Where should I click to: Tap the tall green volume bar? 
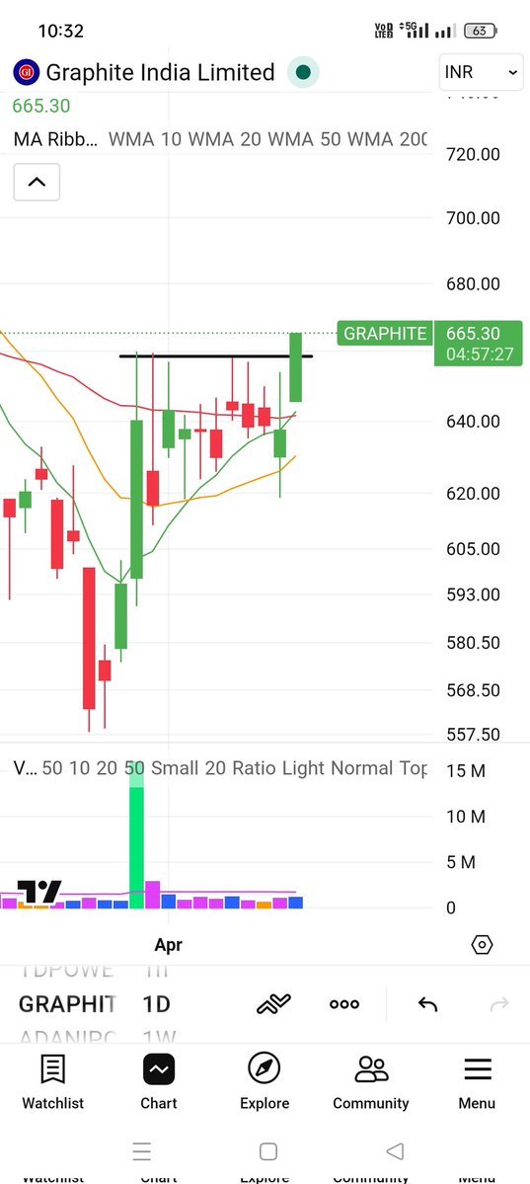(136, 834)
